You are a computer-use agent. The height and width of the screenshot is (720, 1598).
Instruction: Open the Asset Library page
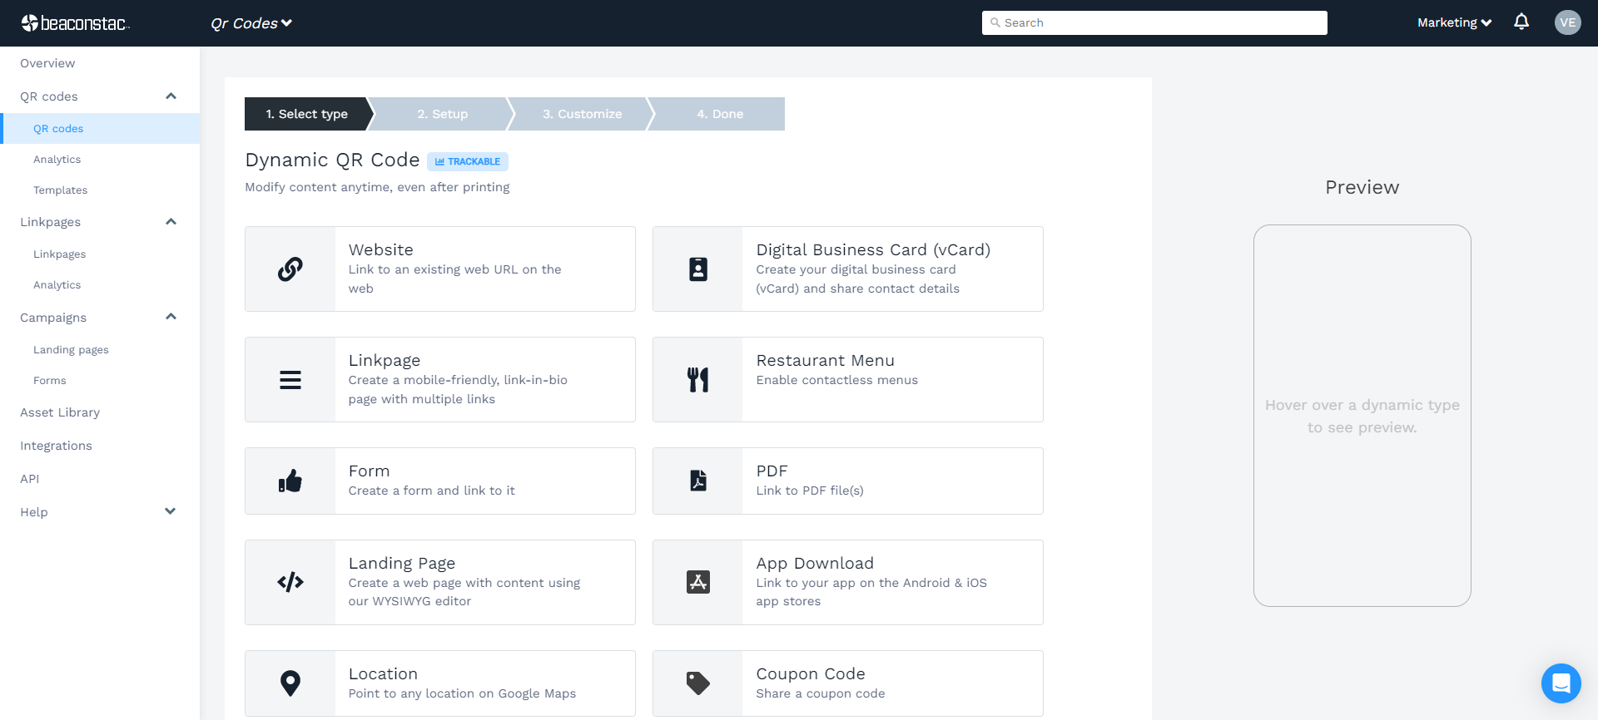[x=60, y=412]
